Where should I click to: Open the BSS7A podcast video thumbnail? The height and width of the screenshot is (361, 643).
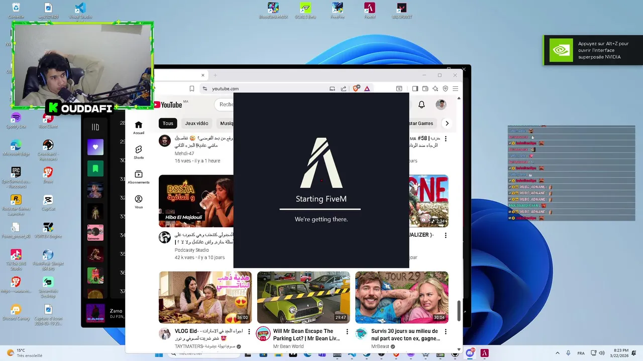coord(196,201)
